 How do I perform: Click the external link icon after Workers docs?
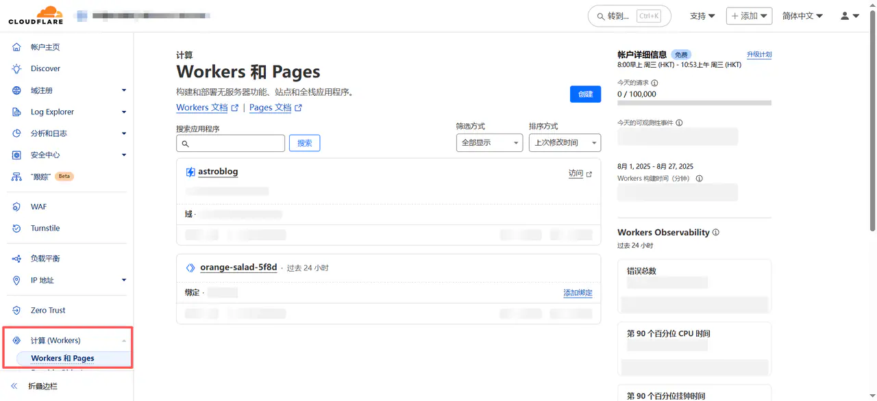click(x=235, y=107)
